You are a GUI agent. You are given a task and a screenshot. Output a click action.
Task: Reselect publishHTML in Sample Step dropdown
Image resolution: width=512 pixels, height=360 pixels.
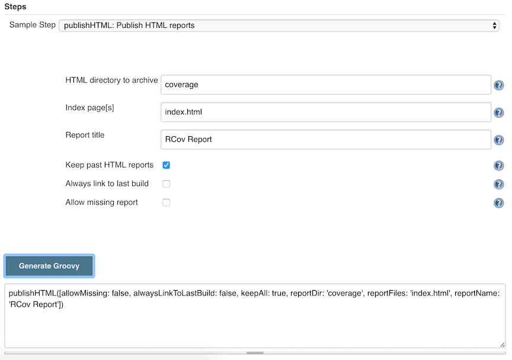[279, 25]
